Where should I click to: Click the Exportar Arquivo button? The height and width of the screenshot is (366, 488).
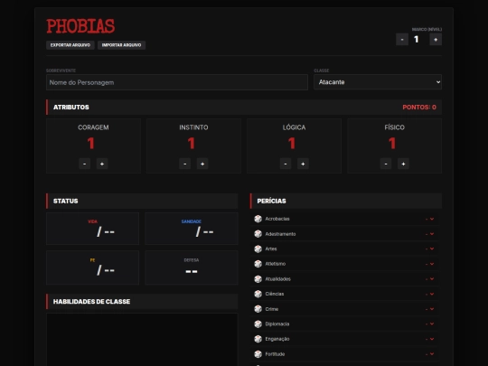70,45
